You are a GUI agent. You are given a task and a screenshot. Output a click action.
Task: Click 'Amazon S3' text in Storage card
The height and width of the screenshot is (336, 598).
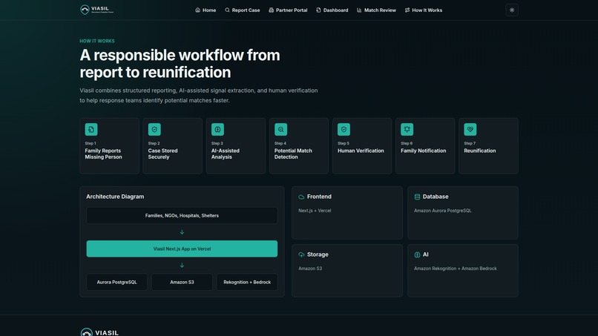pos(310,269)
